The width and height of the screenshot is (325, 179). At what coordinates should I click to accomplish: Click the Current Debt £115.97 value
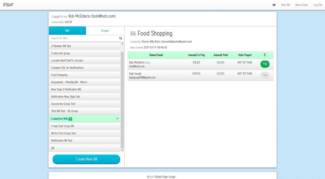(x=68, y=22)
